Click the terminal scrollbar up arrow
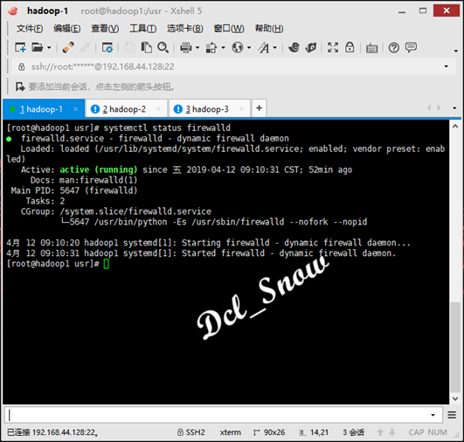 (x=455, y=127)
